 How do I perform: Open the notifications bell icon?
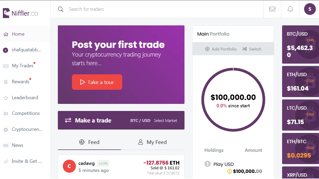pos(290,9)
